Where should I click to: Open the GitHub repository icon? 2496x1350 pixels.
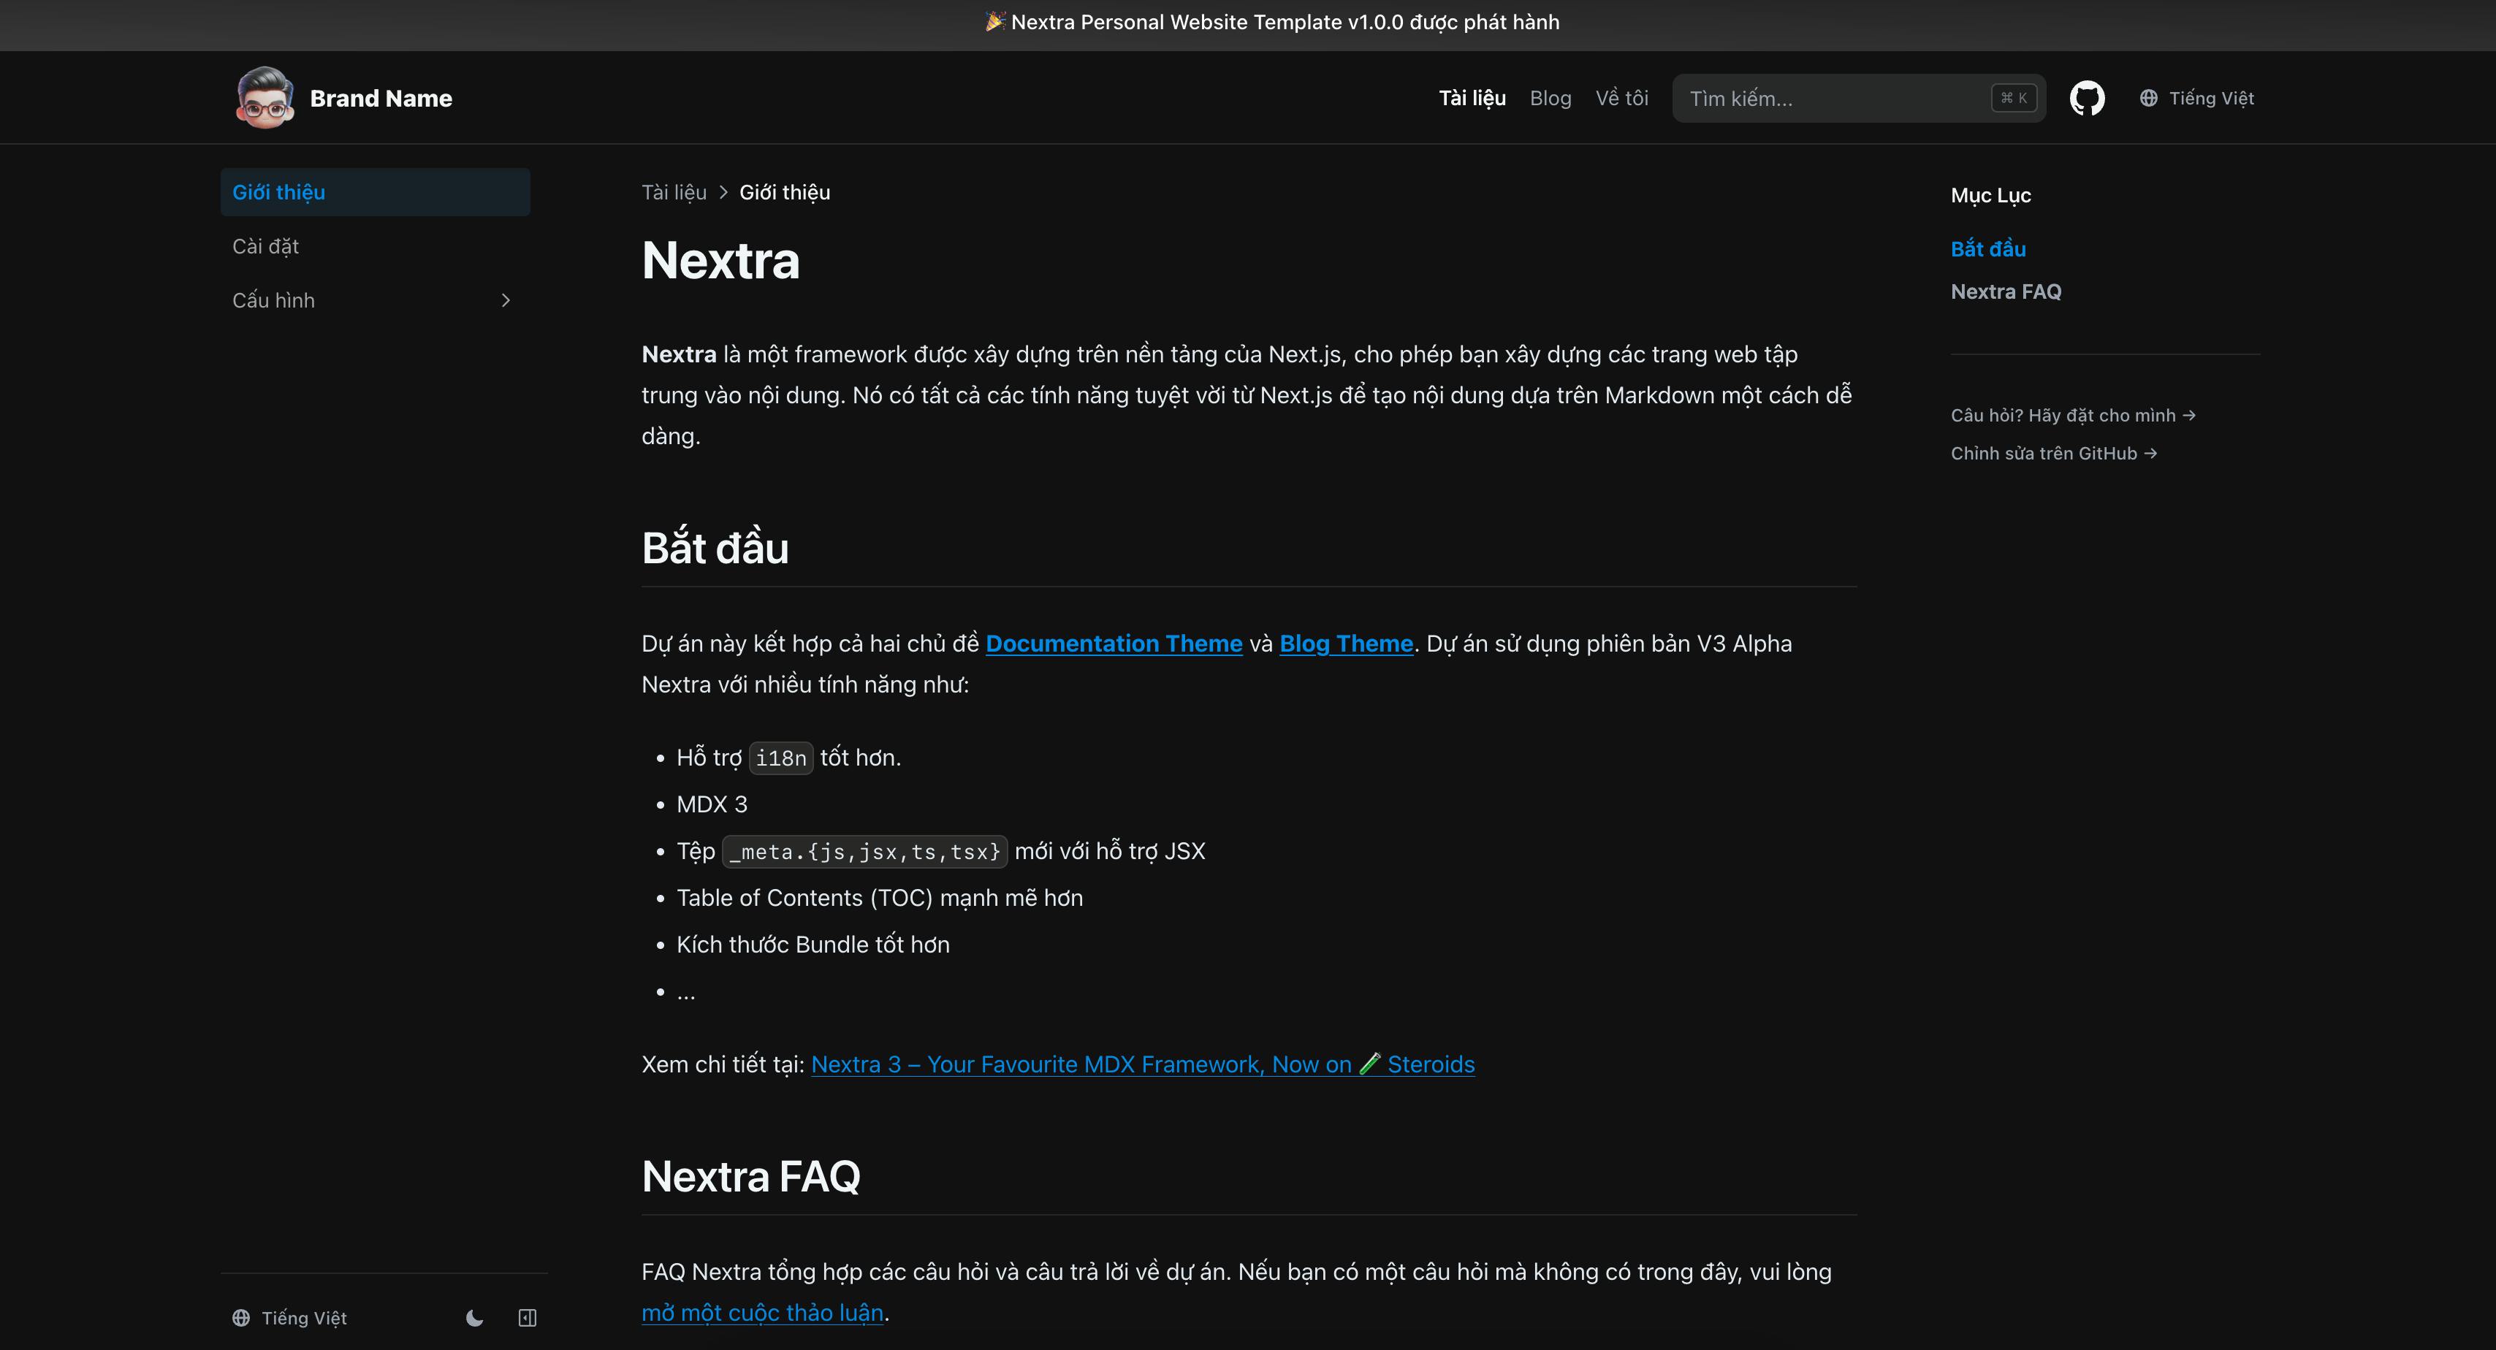pyautogui.click(x=2087, y=98)
